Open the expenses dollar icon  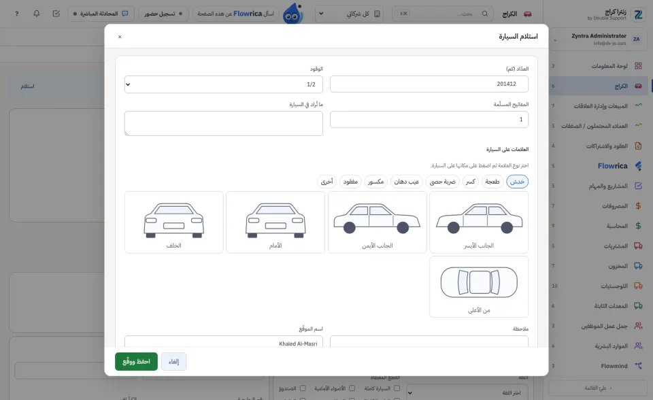[x=638, y=206]
